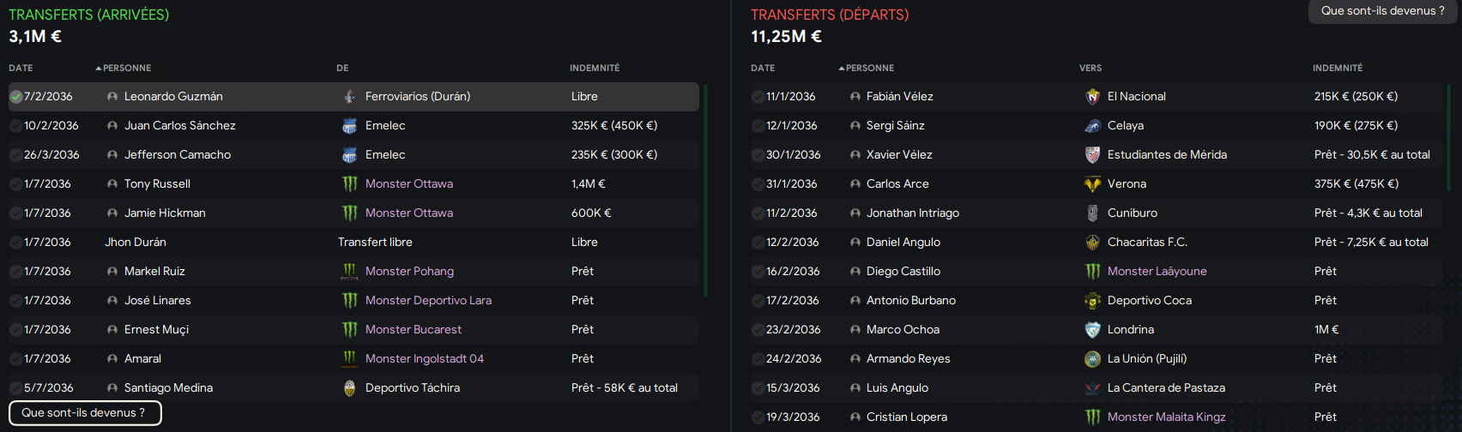The image size is (1462, 432).
Task: Click the Emelec club badge beside Juan Carlos Sánchez
Action: [x=349, y=126]
